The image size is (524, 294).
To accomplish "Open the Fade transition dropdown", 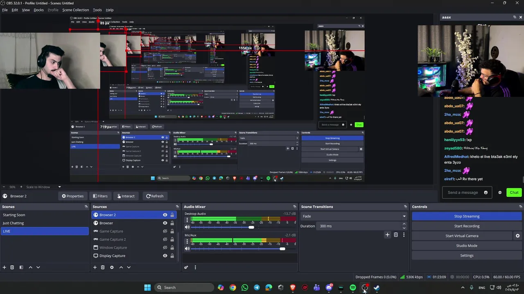I will (x=354, y=216).
